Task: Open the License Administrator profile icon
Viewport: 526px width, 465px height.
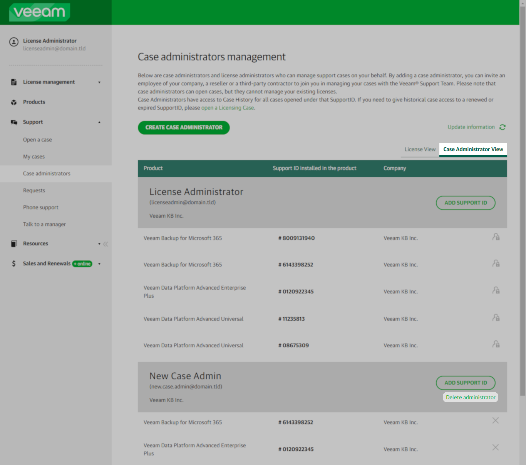Action: (x=14, y=42)
